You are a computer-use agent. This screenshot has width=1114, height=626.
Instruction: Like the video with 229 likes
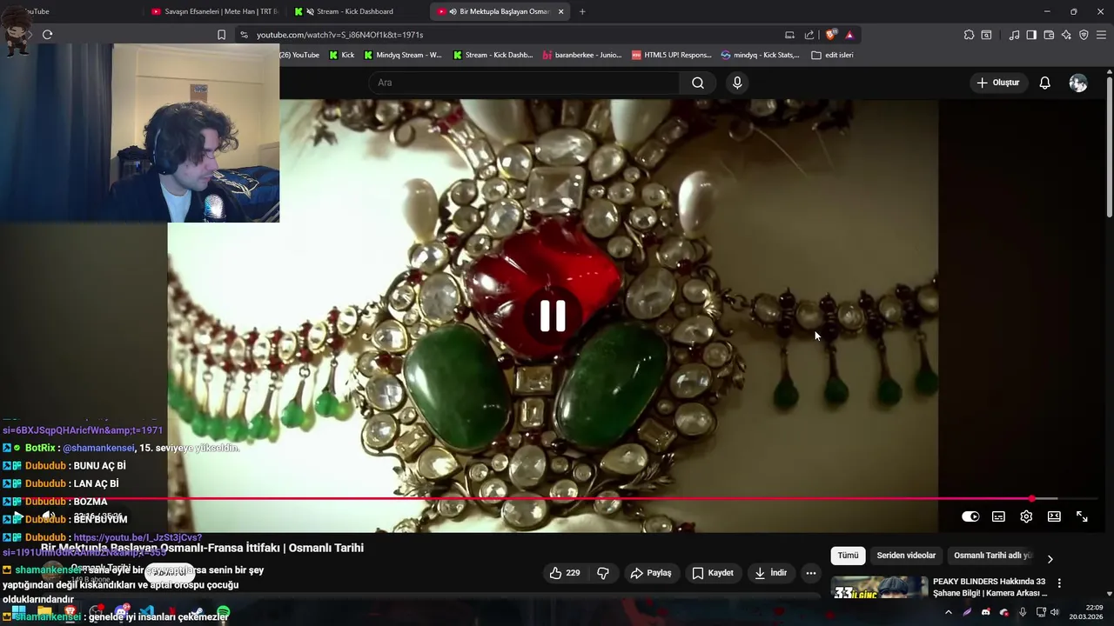[565, 573]
